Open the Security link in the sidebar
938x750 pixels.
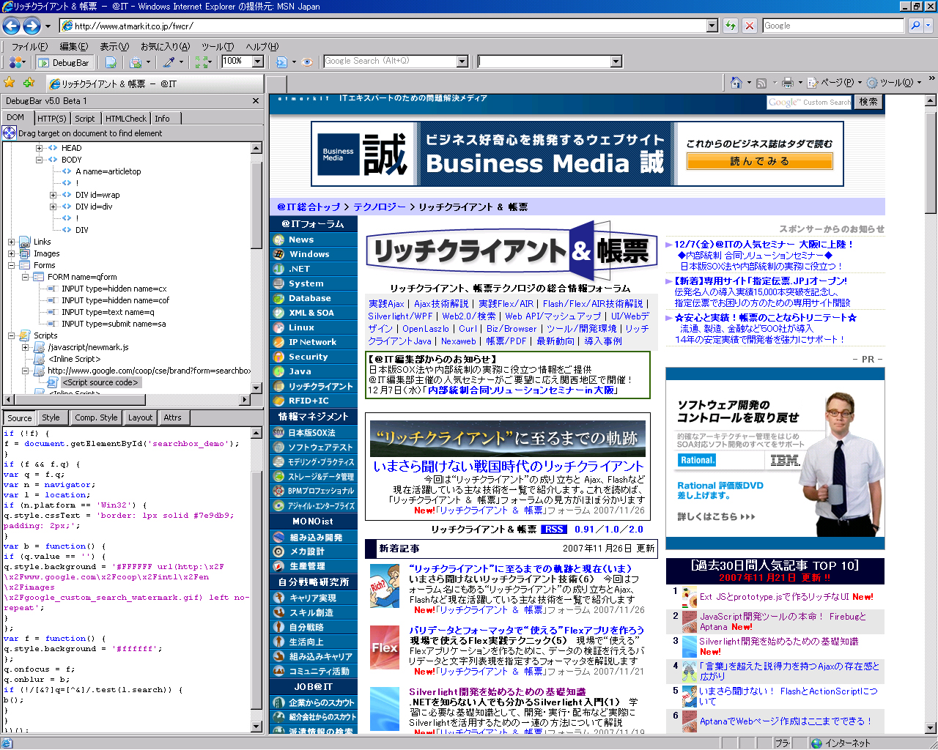[x=308, y=357]
